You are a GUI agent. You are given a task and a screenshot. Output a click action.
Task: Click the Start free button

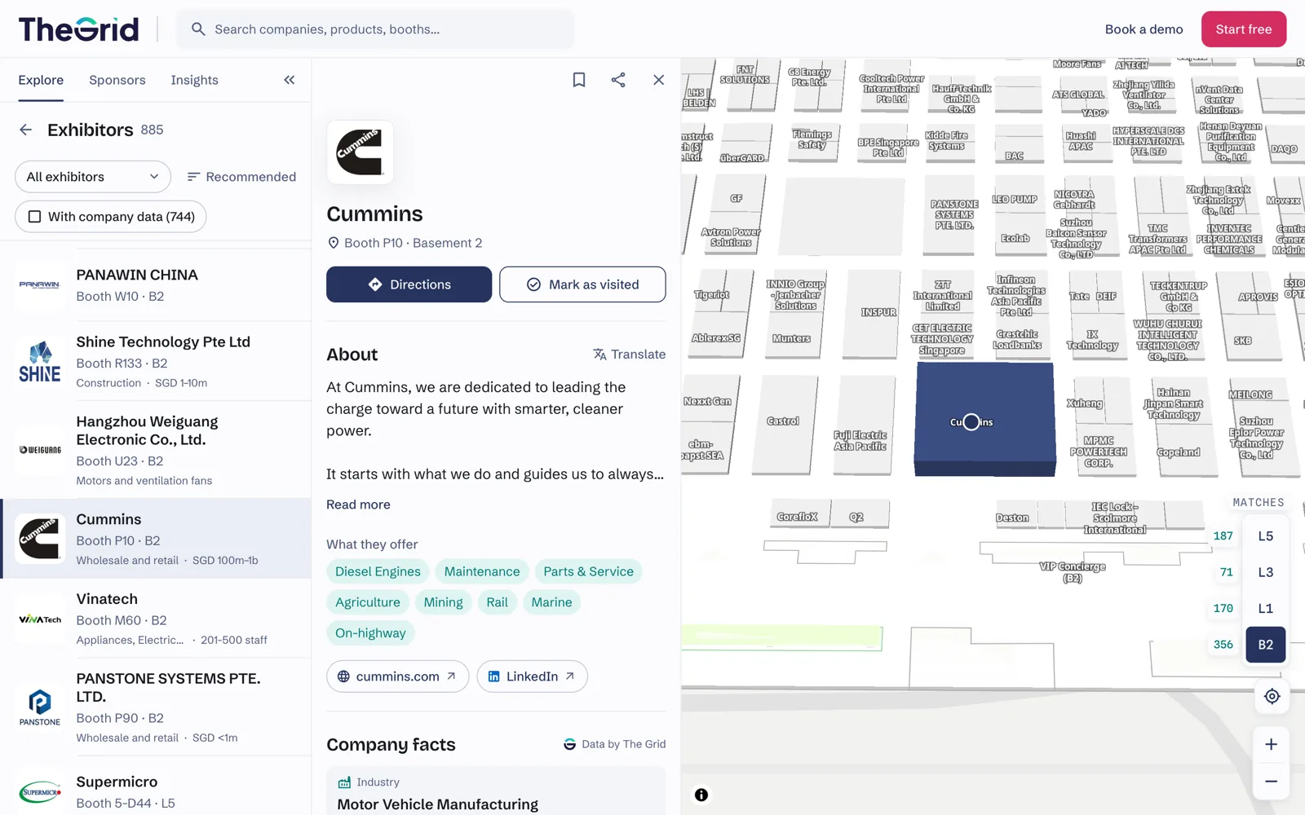[x=1244, y=29]
